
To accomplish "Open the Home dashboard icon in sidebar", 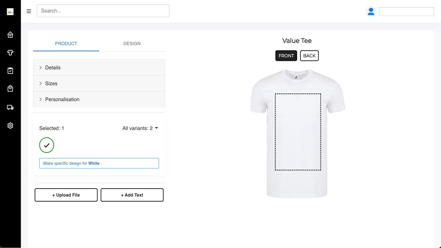I will point(10,34).
